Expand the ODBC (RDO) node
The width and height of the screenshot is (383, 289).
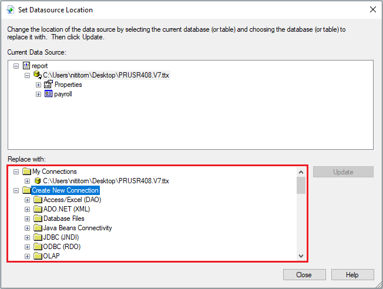coord(27,247)
